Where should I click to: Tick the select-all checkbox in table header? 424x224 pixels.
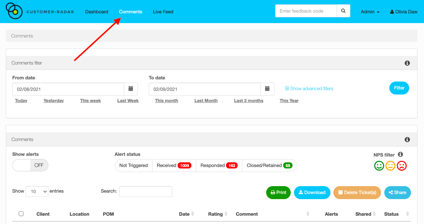click(21, 214)
